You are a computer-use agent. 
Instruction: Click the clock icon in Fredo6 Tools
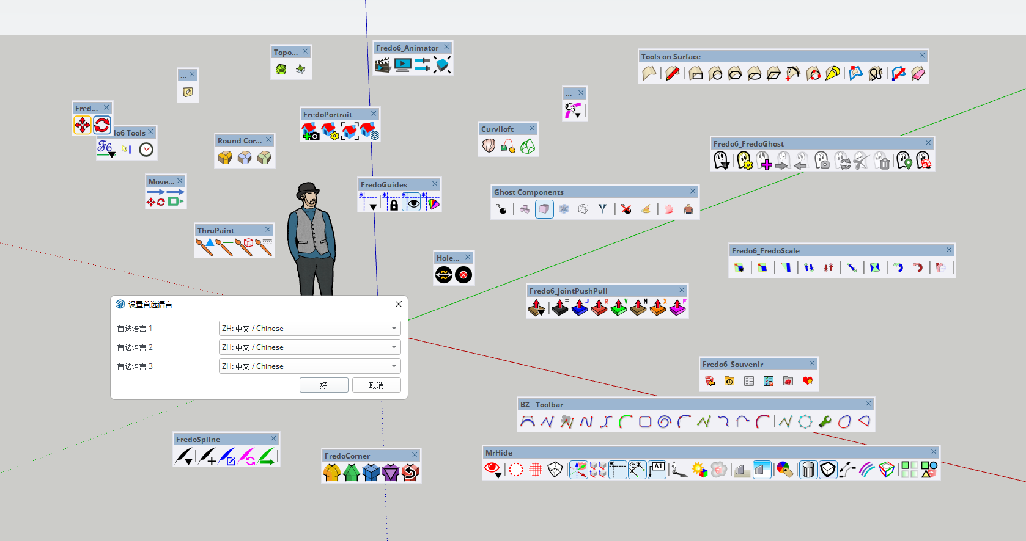tap(146, 150)
